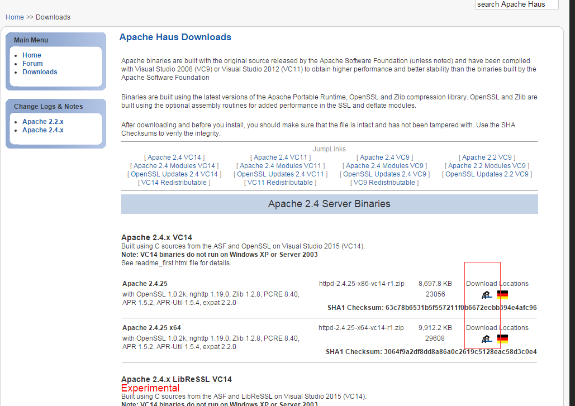View Apache 2.4.x change log
This screenshot has height=406, width=575.
tap(43, 130)
